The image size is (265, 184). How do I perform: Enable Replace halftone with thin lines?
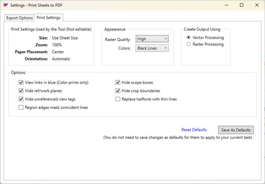[x=118, y=99]
